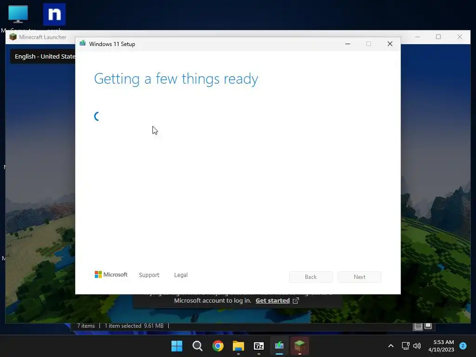476x357 pixels.
Task: Open the Legal link
Action: pyautogui.click(x=181, y=275)
